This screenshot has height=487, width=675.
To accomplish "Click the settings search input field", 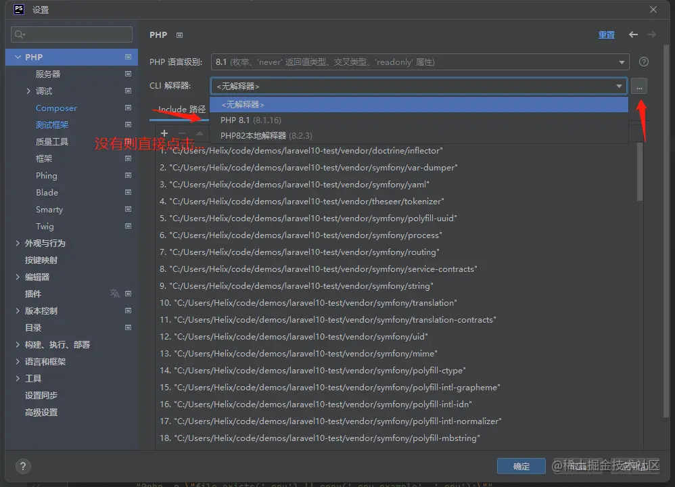I will pyautogui.click(x=72, y=34).
